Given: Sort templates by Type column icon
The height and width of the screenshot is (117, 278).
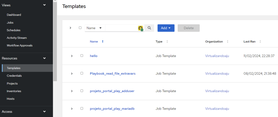Looking at the screenshot, I should (167, 42).
